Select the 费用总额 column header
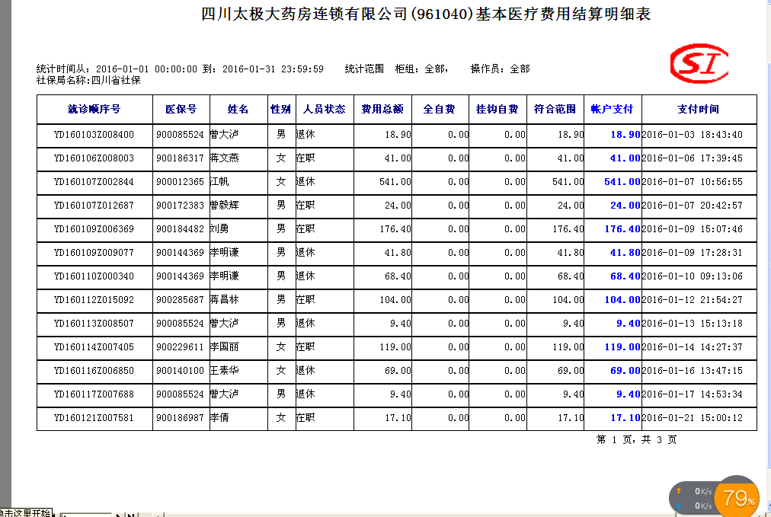 [382, 109]
